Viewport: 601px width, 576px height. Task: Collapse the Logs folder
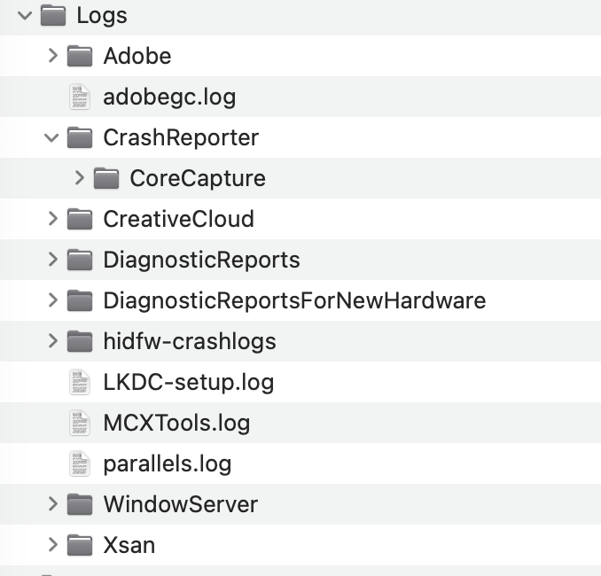(25, 15)
